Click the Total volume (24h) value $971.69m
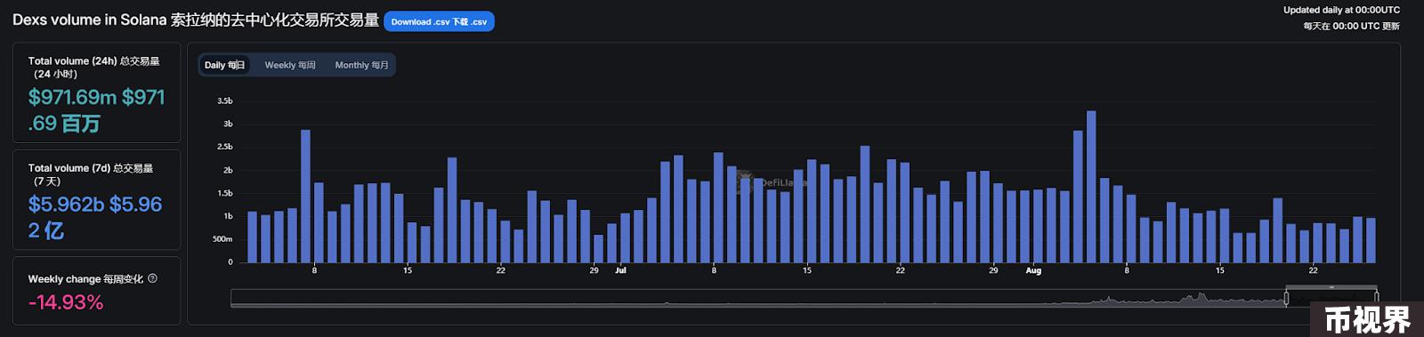The image size is (1424, 337). [97, 110]
